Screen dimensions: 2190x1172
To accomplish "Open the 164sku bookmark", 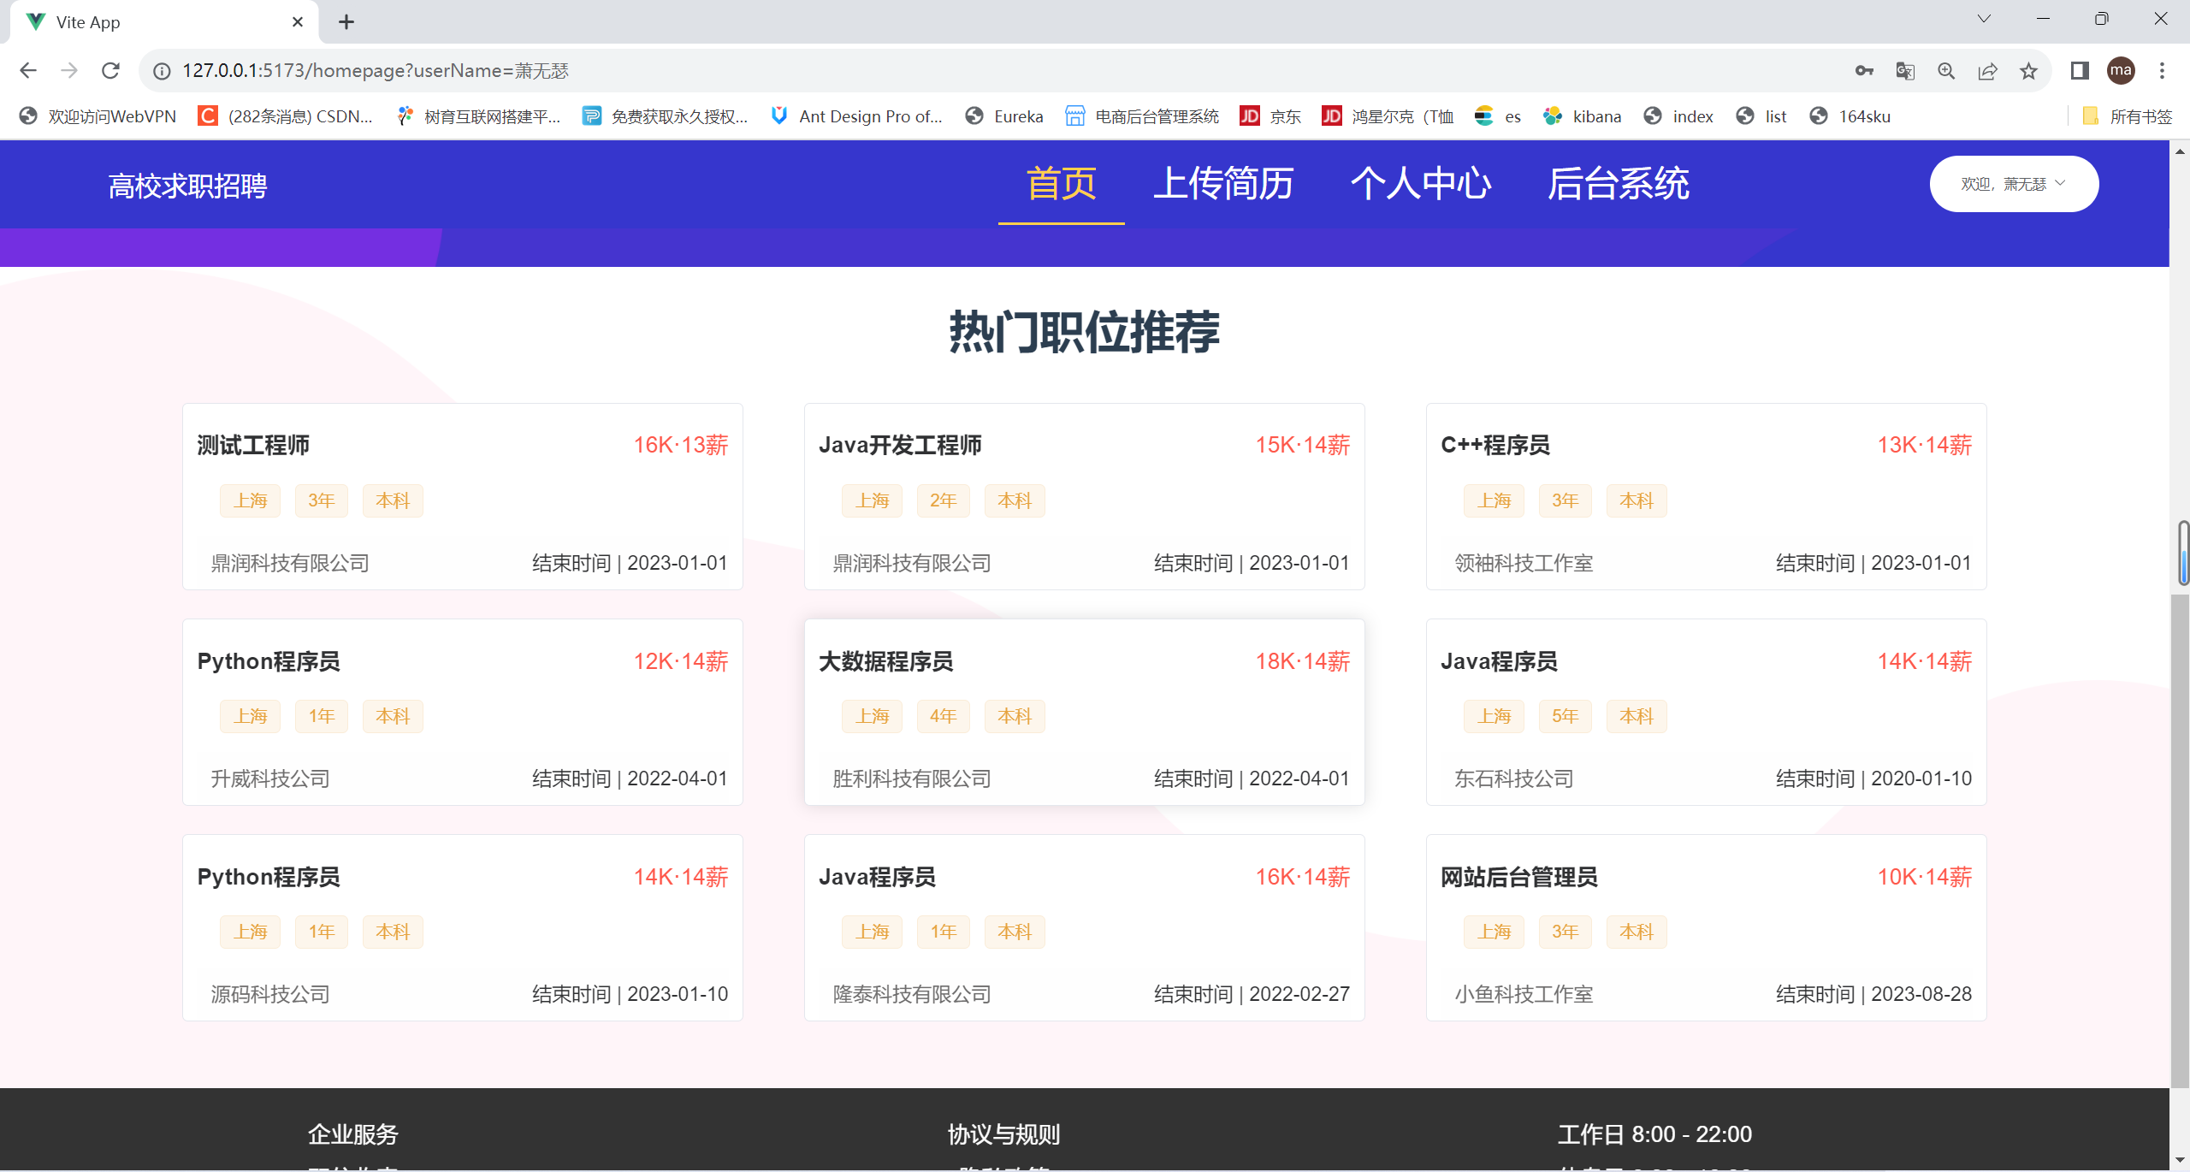I will (x=1850, y=116).
